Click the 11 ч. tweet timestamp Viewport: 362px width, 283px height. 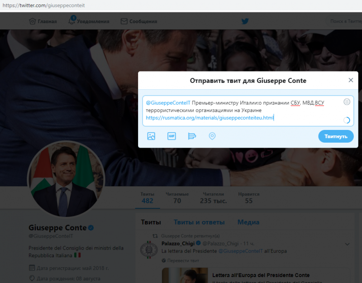click(x=248, y=244)
